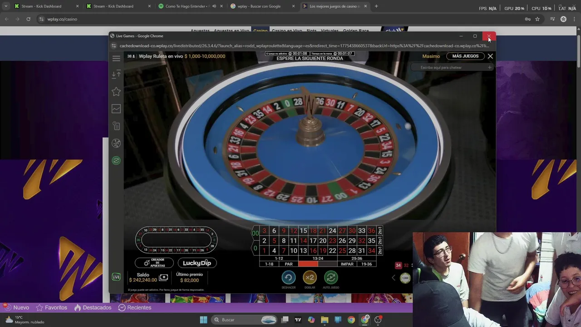Open the hamburger menu in the roulette game

pyautogui.click(x=116, y=58)
